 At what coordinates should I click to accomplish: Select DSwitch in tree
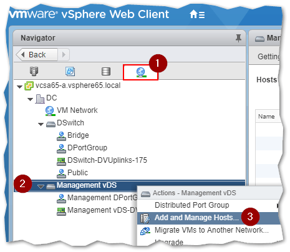[70, 123]
